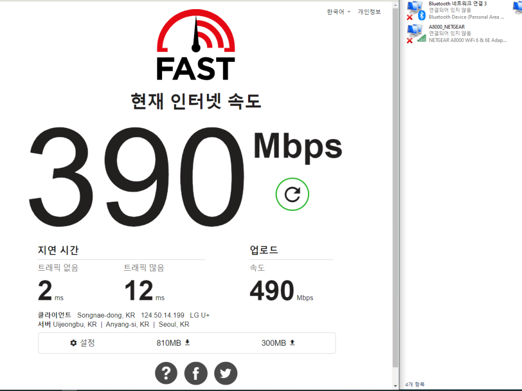
Task: Click the 810MB download data indicator
Action: (x=173, y=342)
